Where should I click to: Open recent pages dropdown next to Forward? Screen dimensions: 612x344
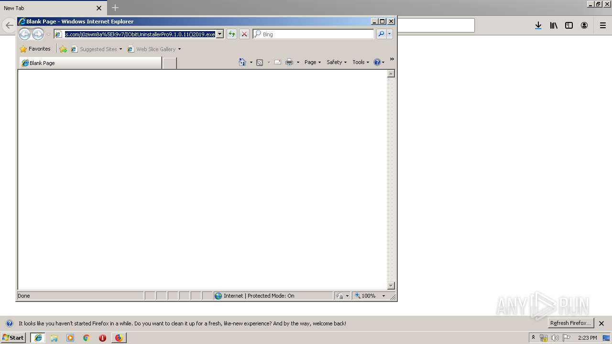[x=48, y=34]
